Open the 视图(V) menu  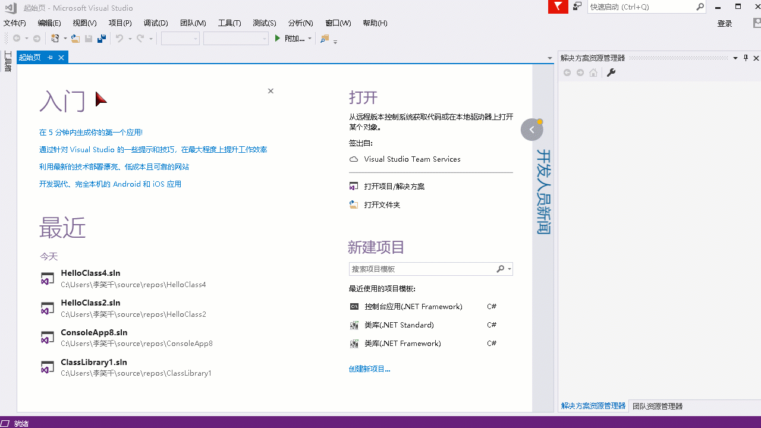pos(84,23)
